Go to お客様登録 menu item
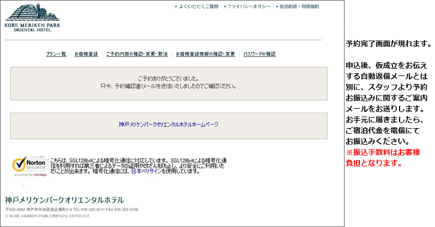Viewport: 435px width, 227px height. 86,54
